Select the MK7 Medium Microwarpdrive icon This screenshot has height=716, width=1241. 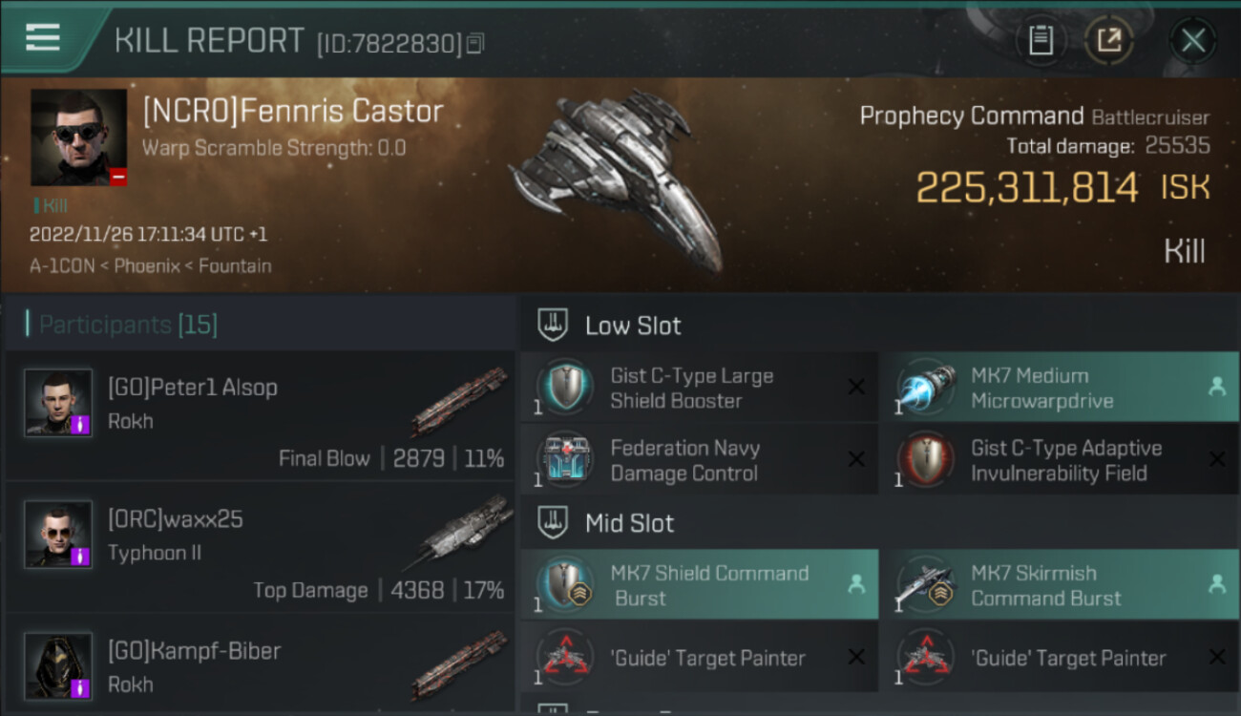[x=925, y=389]
